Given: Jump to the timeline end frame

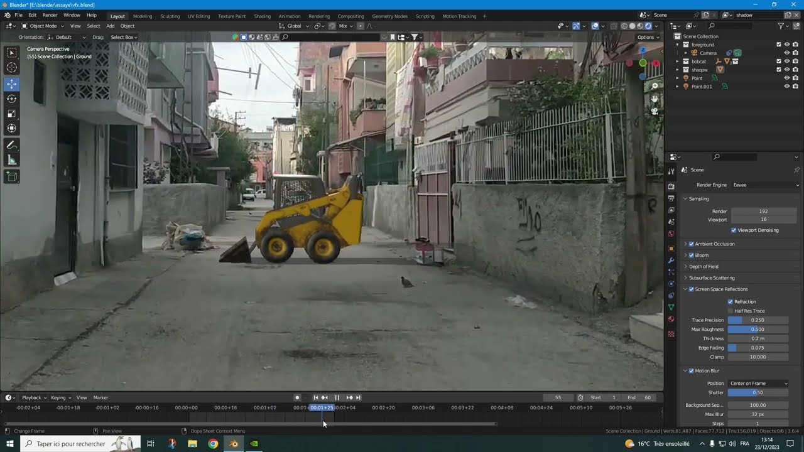Looking at the screenshot, I should pyautogui.click(x=359, y=397).
